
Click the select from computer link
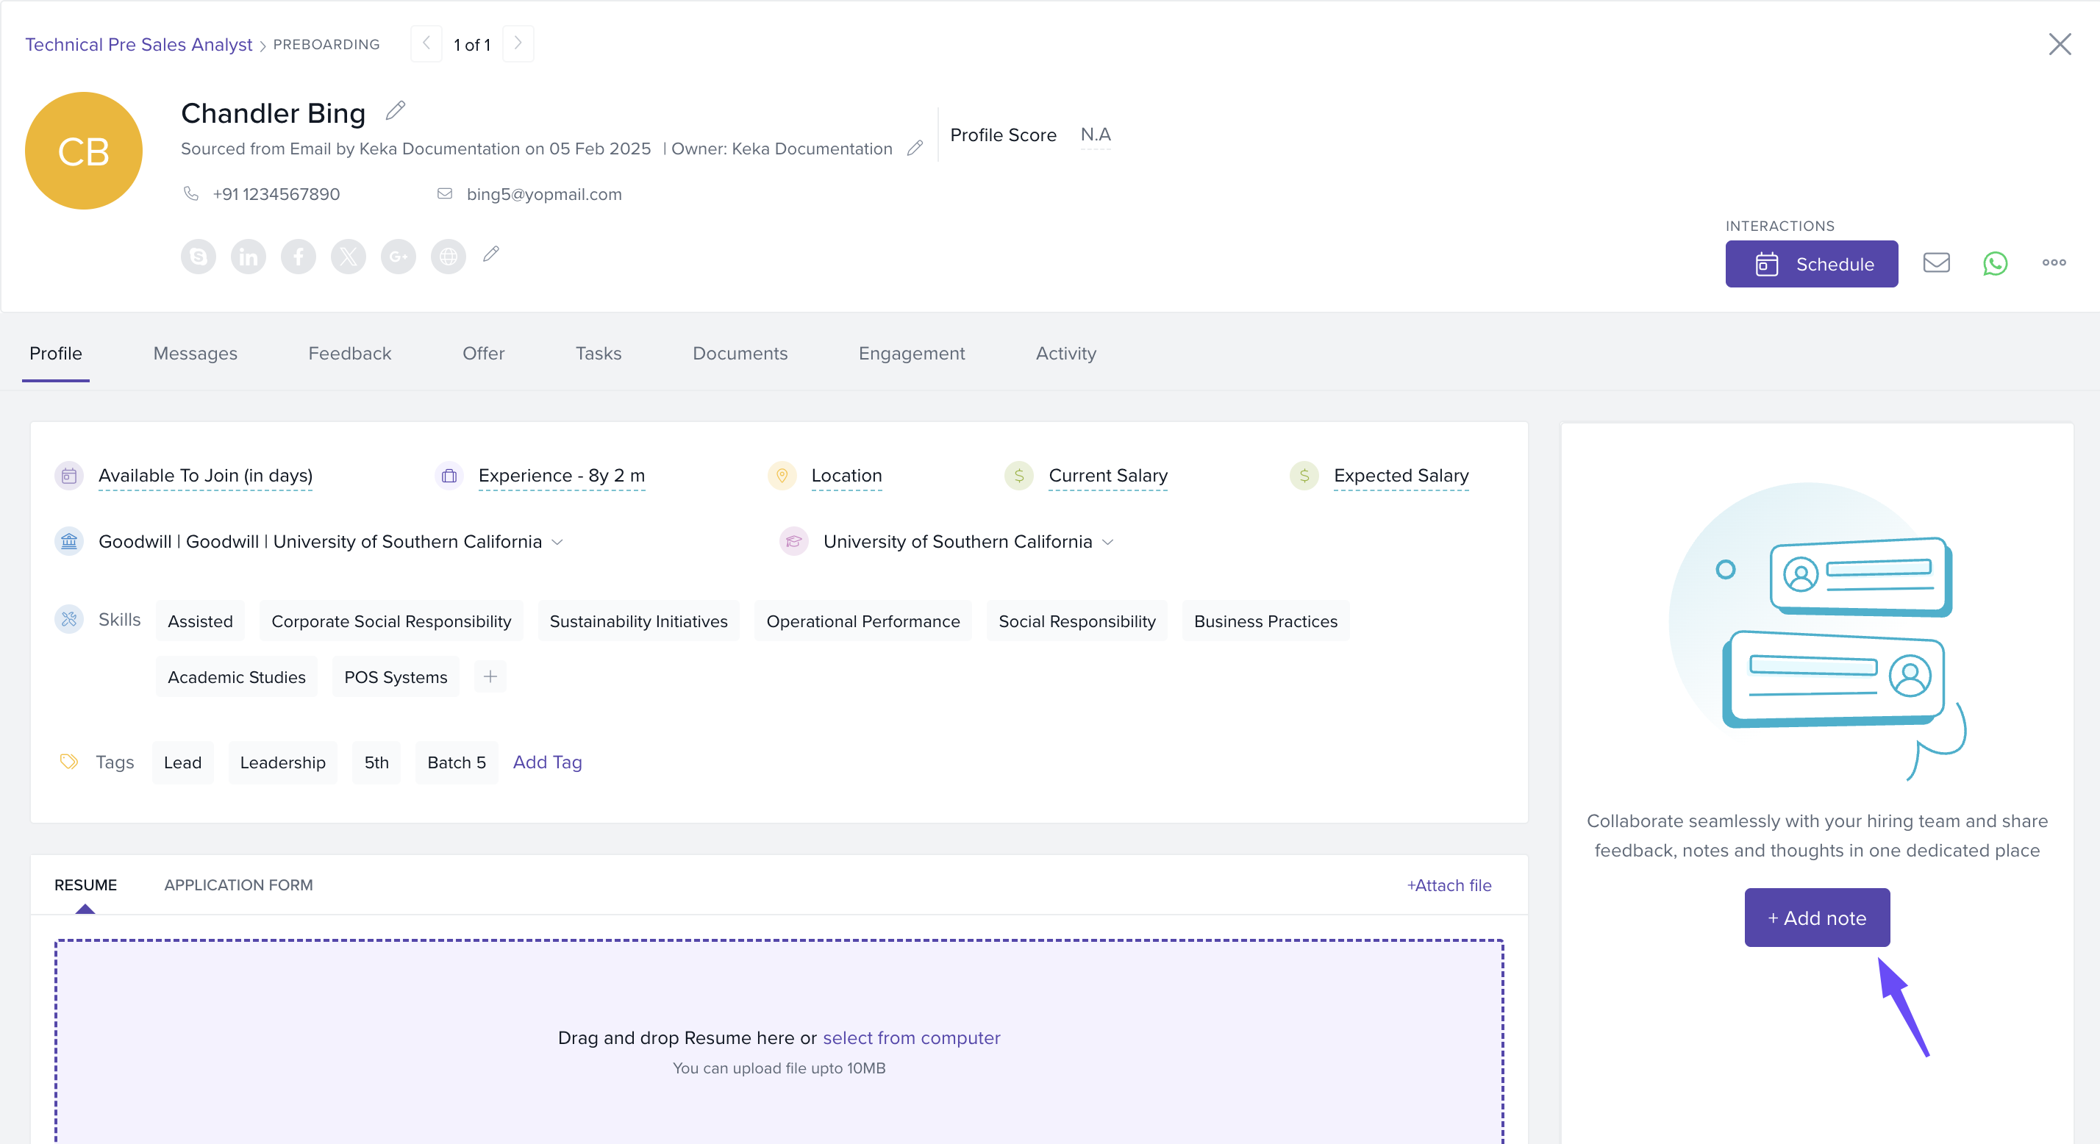pyautogui.click(x=910, y=1037)
